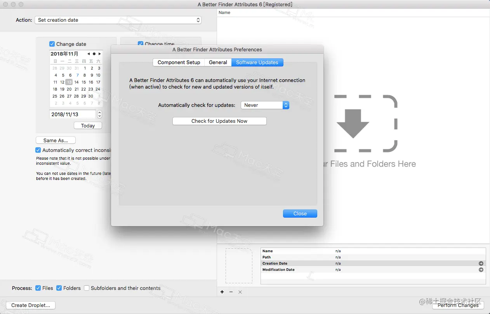Viewport: 490px width, 314px height.
Task: Open the update frequency dropdown showing Never
Action: (265, 105)
